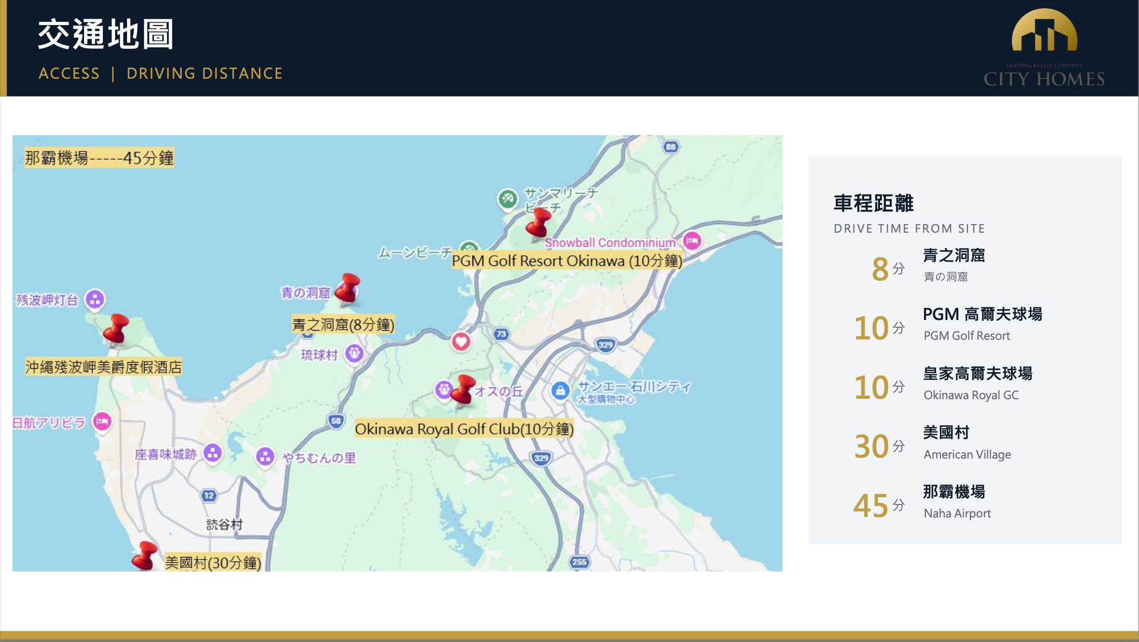The width and height of the screenshot is (1139, 642).
Task: Click the route 12 road shield
Action: [x=209, y=495]
